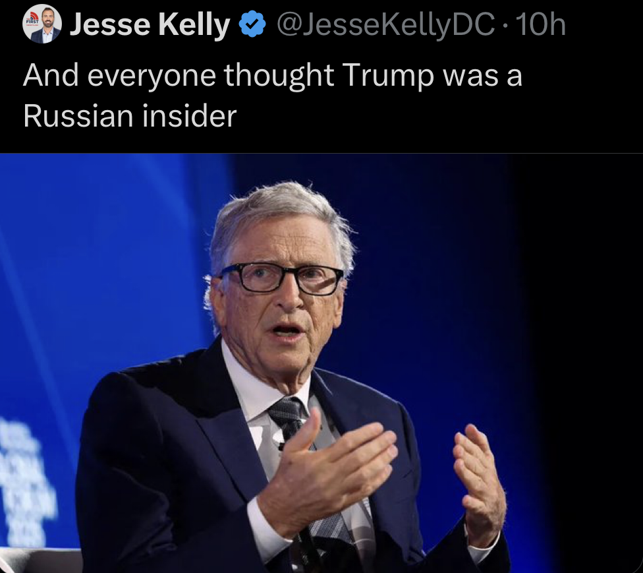Click the man's black eyeglasses in the photo

(x=282, y=278)
